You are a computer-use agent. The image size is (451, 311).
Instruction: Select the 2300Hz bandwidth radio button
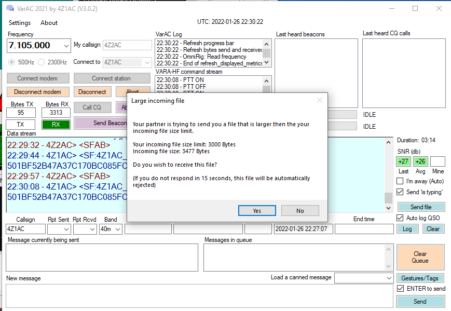[42, 62]
